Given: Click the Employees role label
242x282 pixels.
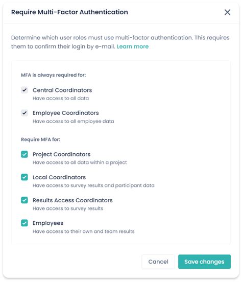Looking at the screenshot, I should [x=48, y=223].
